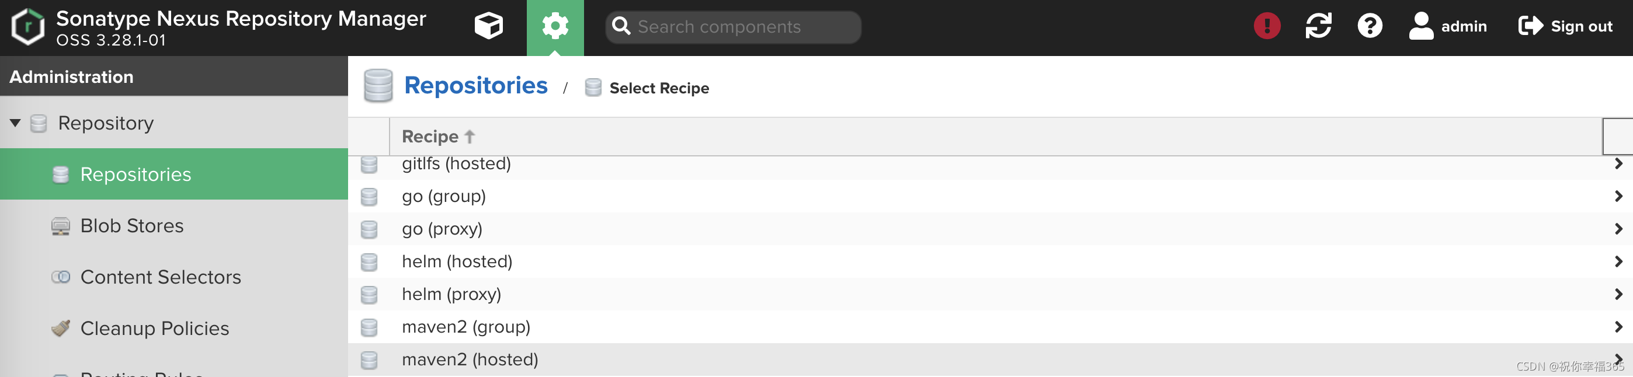Open the Administration gear icon
1633x377 pixels.
click(x=555, y=27)
